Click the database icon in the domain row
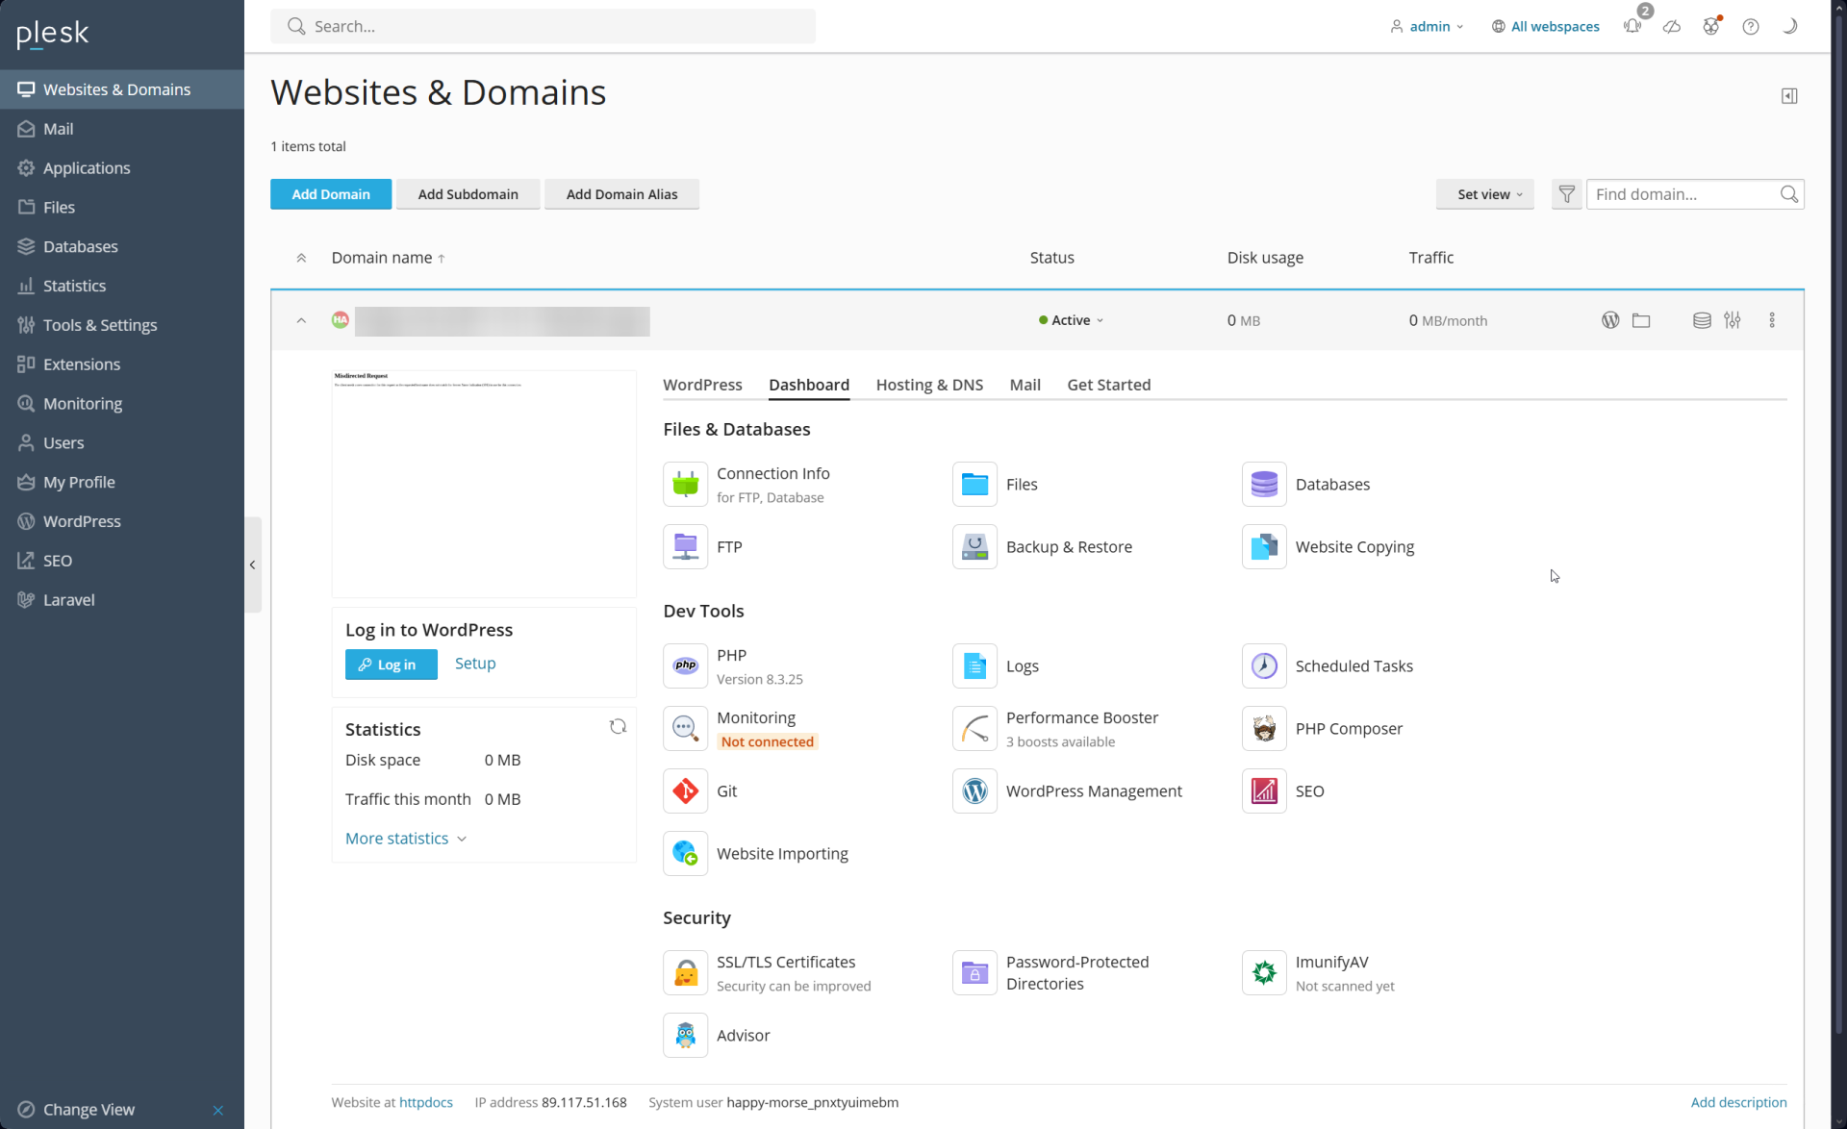 1702,320
